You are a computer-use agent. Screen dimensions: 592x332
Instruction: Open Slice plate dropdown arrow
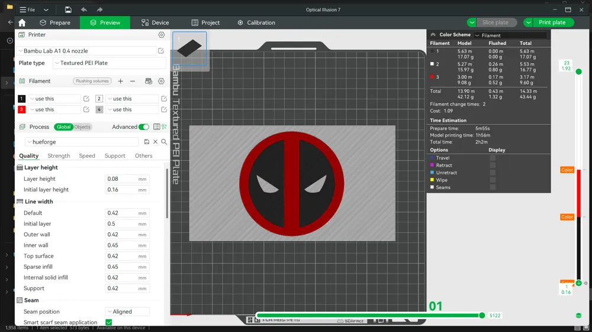coord(472,22)
